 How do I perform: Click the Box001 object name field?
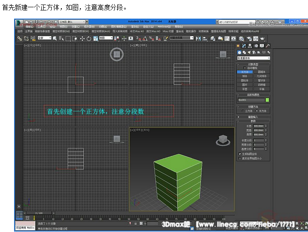coord(251,100)
